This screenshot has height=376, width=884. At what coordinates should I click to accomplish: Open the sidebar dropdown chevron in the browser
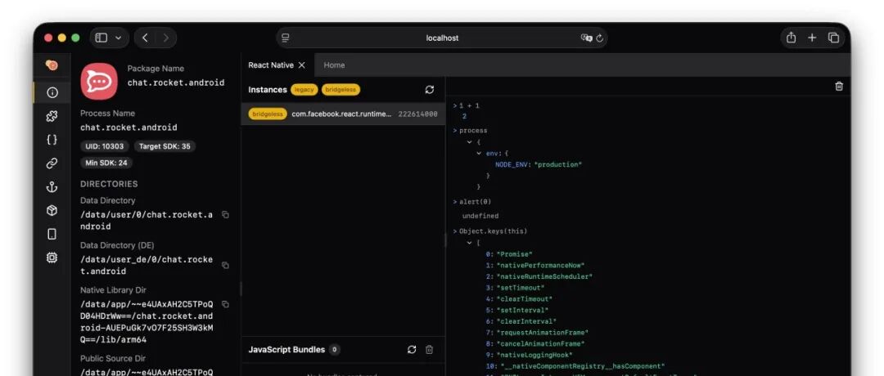pyautogui.click(x=119, y=38)
